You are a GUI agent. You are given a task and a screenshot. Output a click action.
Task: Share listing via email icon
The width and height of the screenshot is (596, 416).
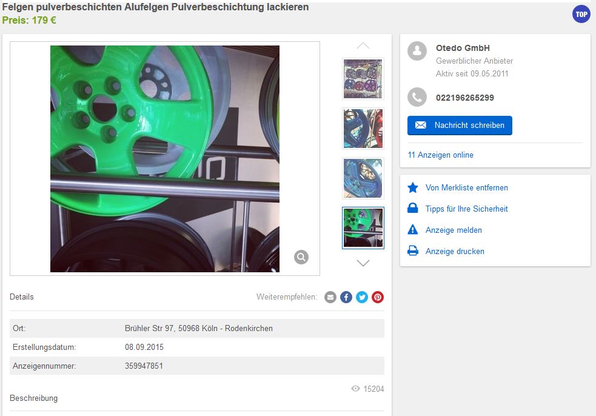330,297
